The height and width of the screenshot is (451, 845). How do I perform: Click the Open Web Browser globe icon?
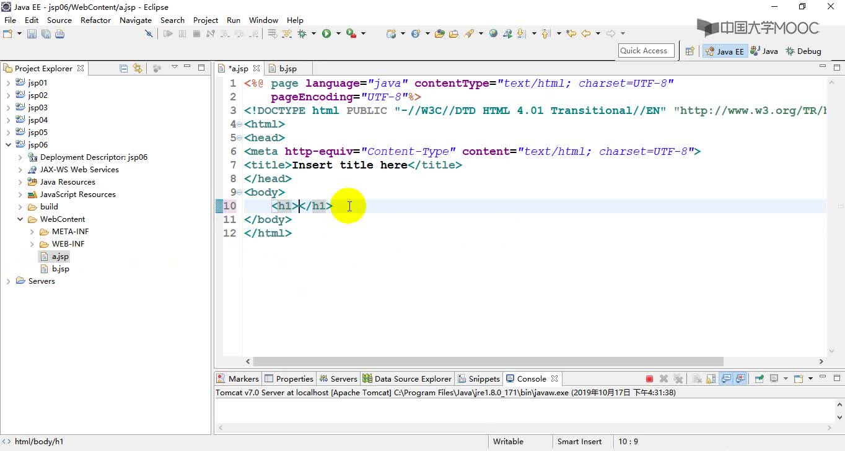coord(493,33)
